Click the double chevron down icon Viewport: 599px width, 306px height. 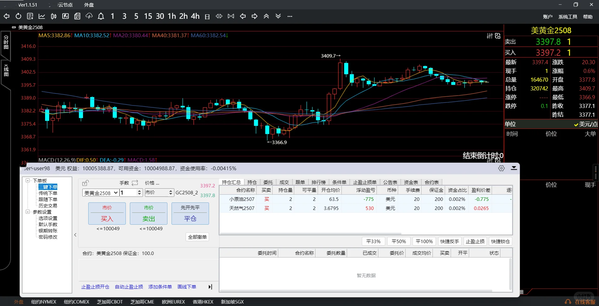278,16
